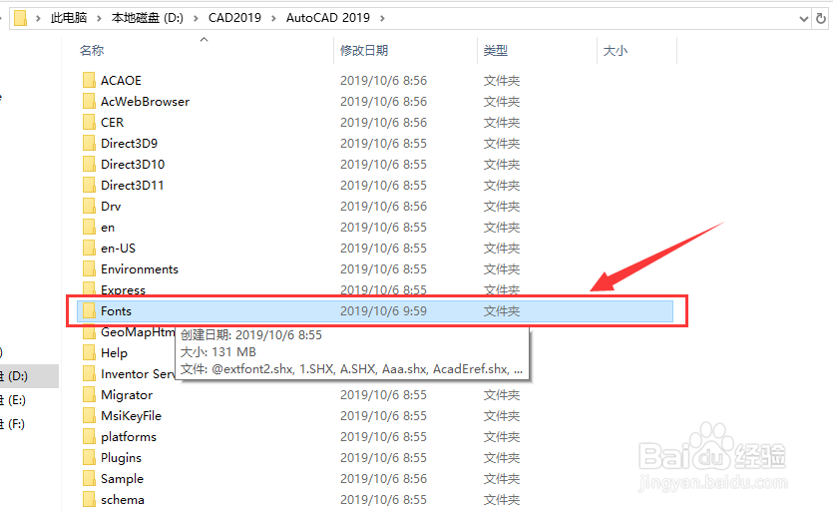Select the Migrator folder name
Viewport: 833px width, 511px height.
pyautogui.click(x=127, y=394)
